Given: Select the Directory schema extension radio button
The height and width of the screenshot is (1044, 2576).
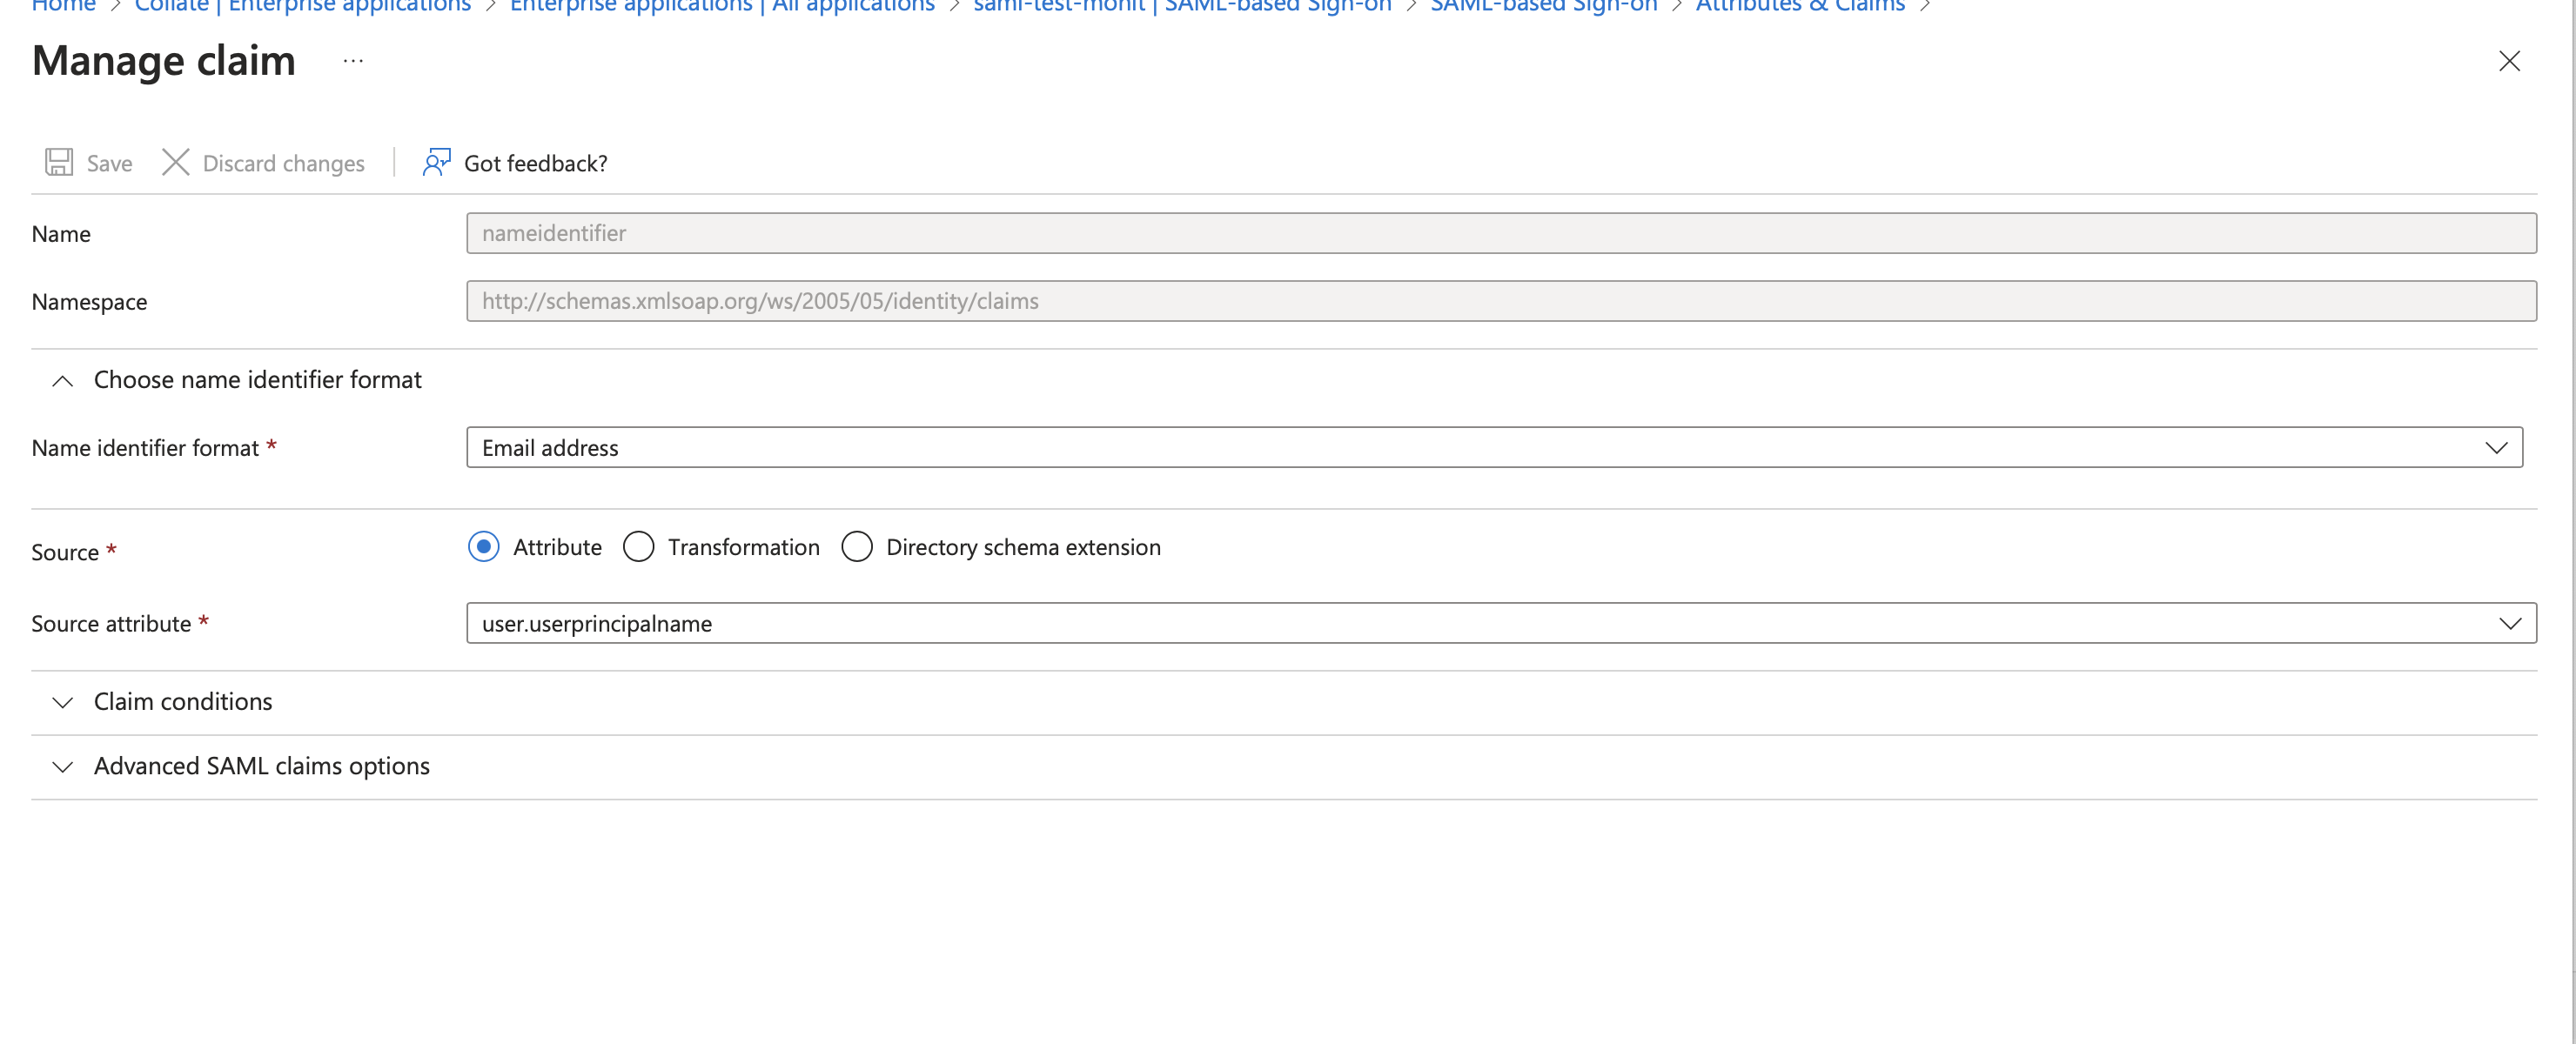Looking at the screenshot, I should [x=856, y=546].
